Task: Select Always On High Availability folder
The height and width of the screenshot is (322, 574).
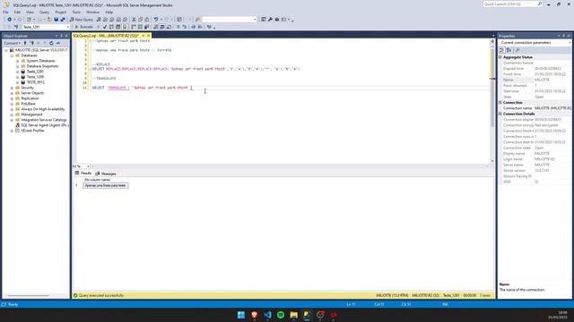Action: pyautogui.click(x=43, y=109)
